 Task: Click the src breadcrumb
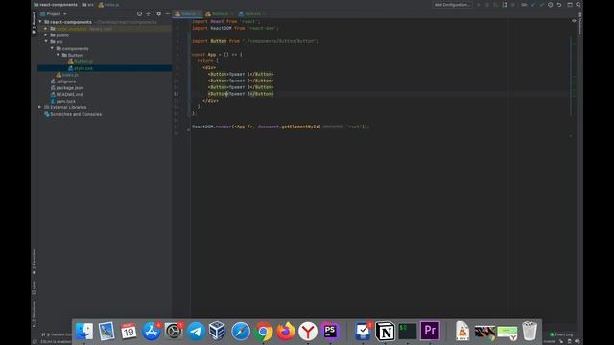(x=87, y=5)
